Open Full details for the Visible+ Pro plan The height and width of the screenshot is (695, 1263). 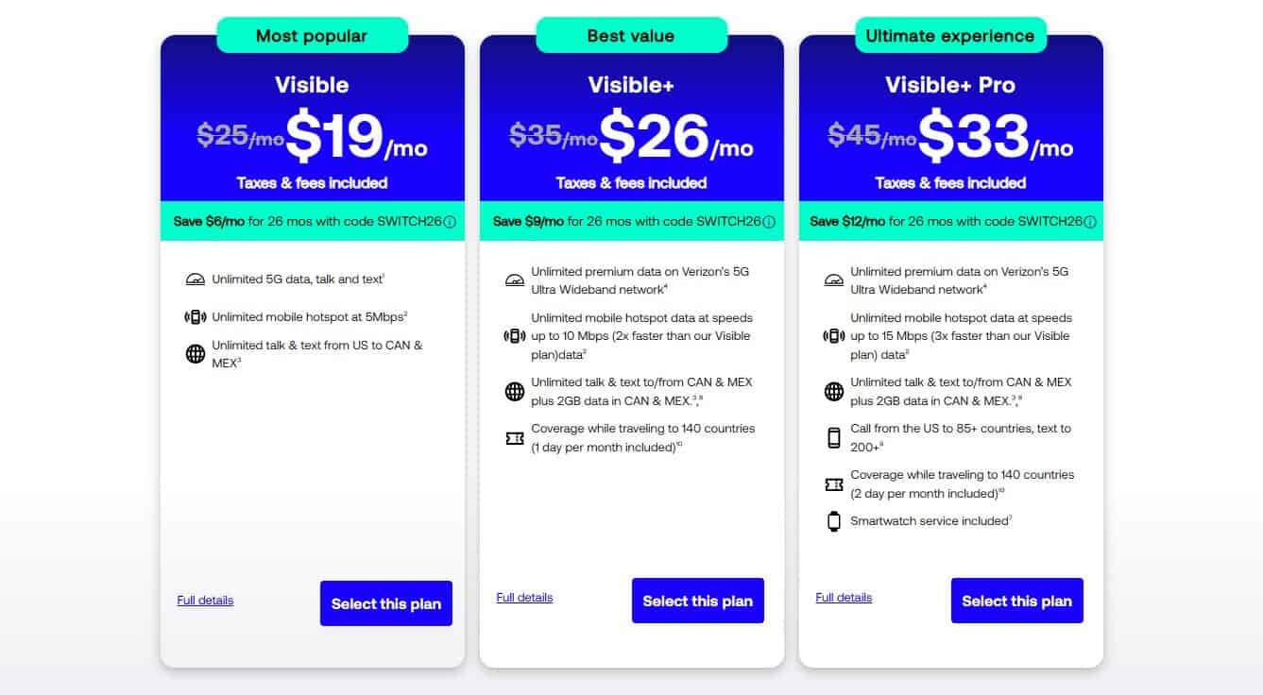pos(844,598)
